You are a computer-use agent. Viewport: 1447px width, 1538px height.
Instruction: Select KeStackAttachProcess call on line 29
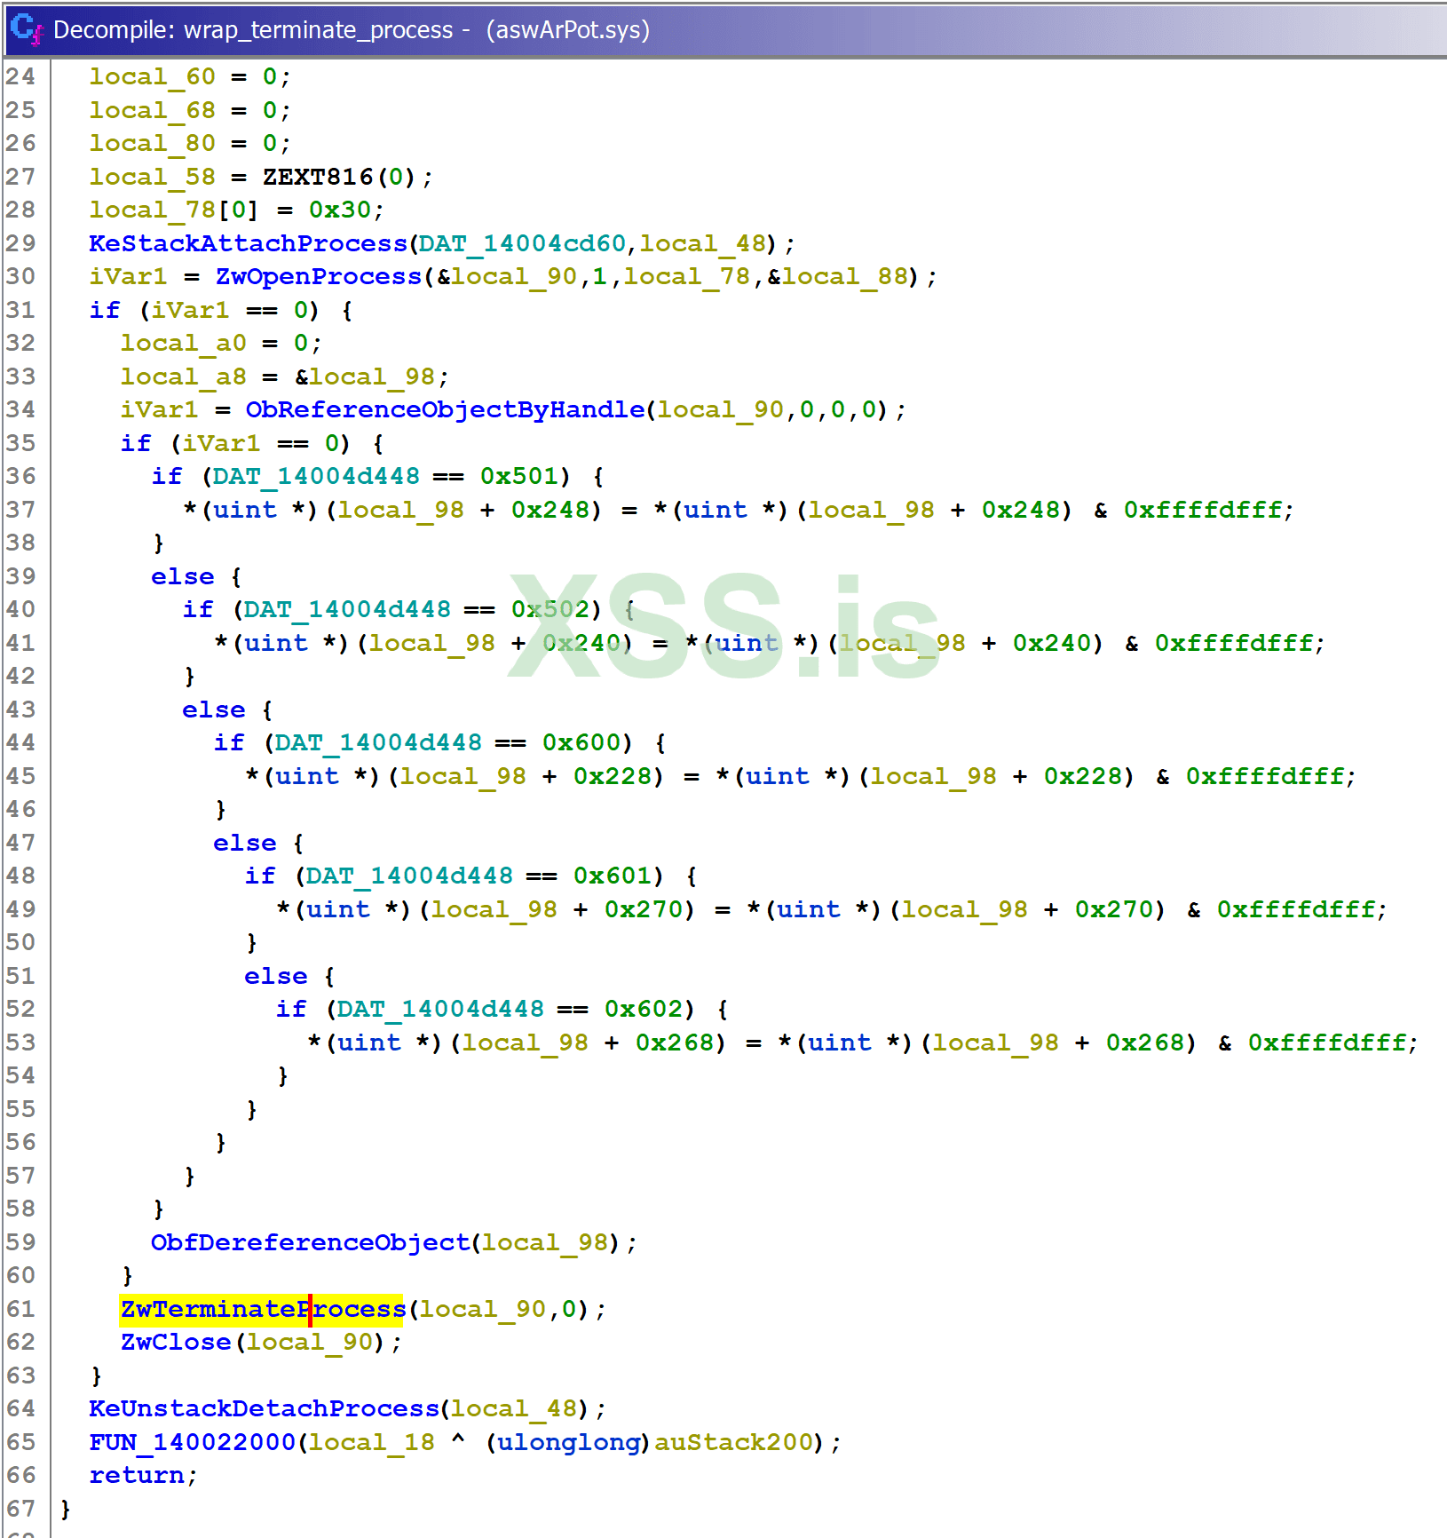pos(248,243)
